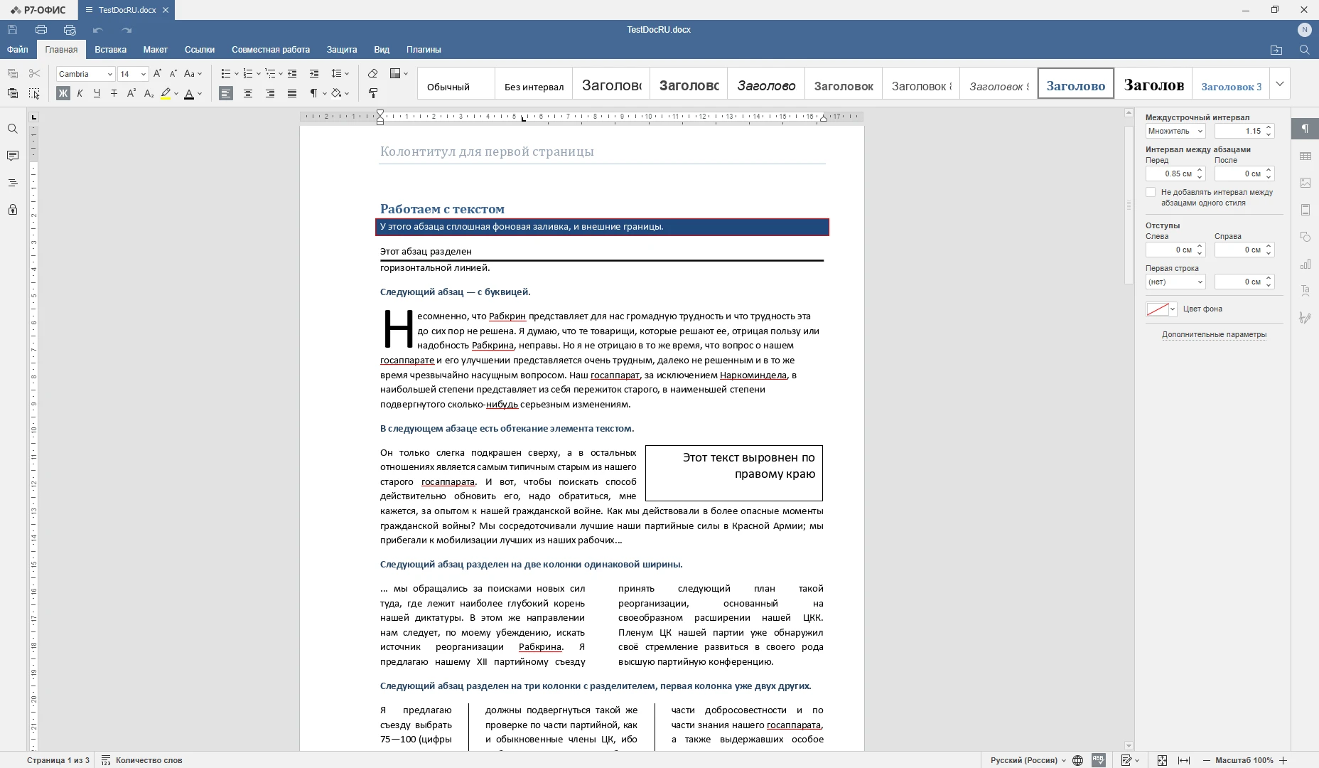Open table settings in the right sidebar
This screenshot has width=1319, height=768.
click(1305, 156)
